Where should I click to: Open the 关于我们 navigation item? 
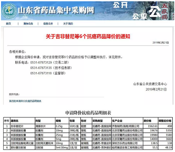(68, 24)
